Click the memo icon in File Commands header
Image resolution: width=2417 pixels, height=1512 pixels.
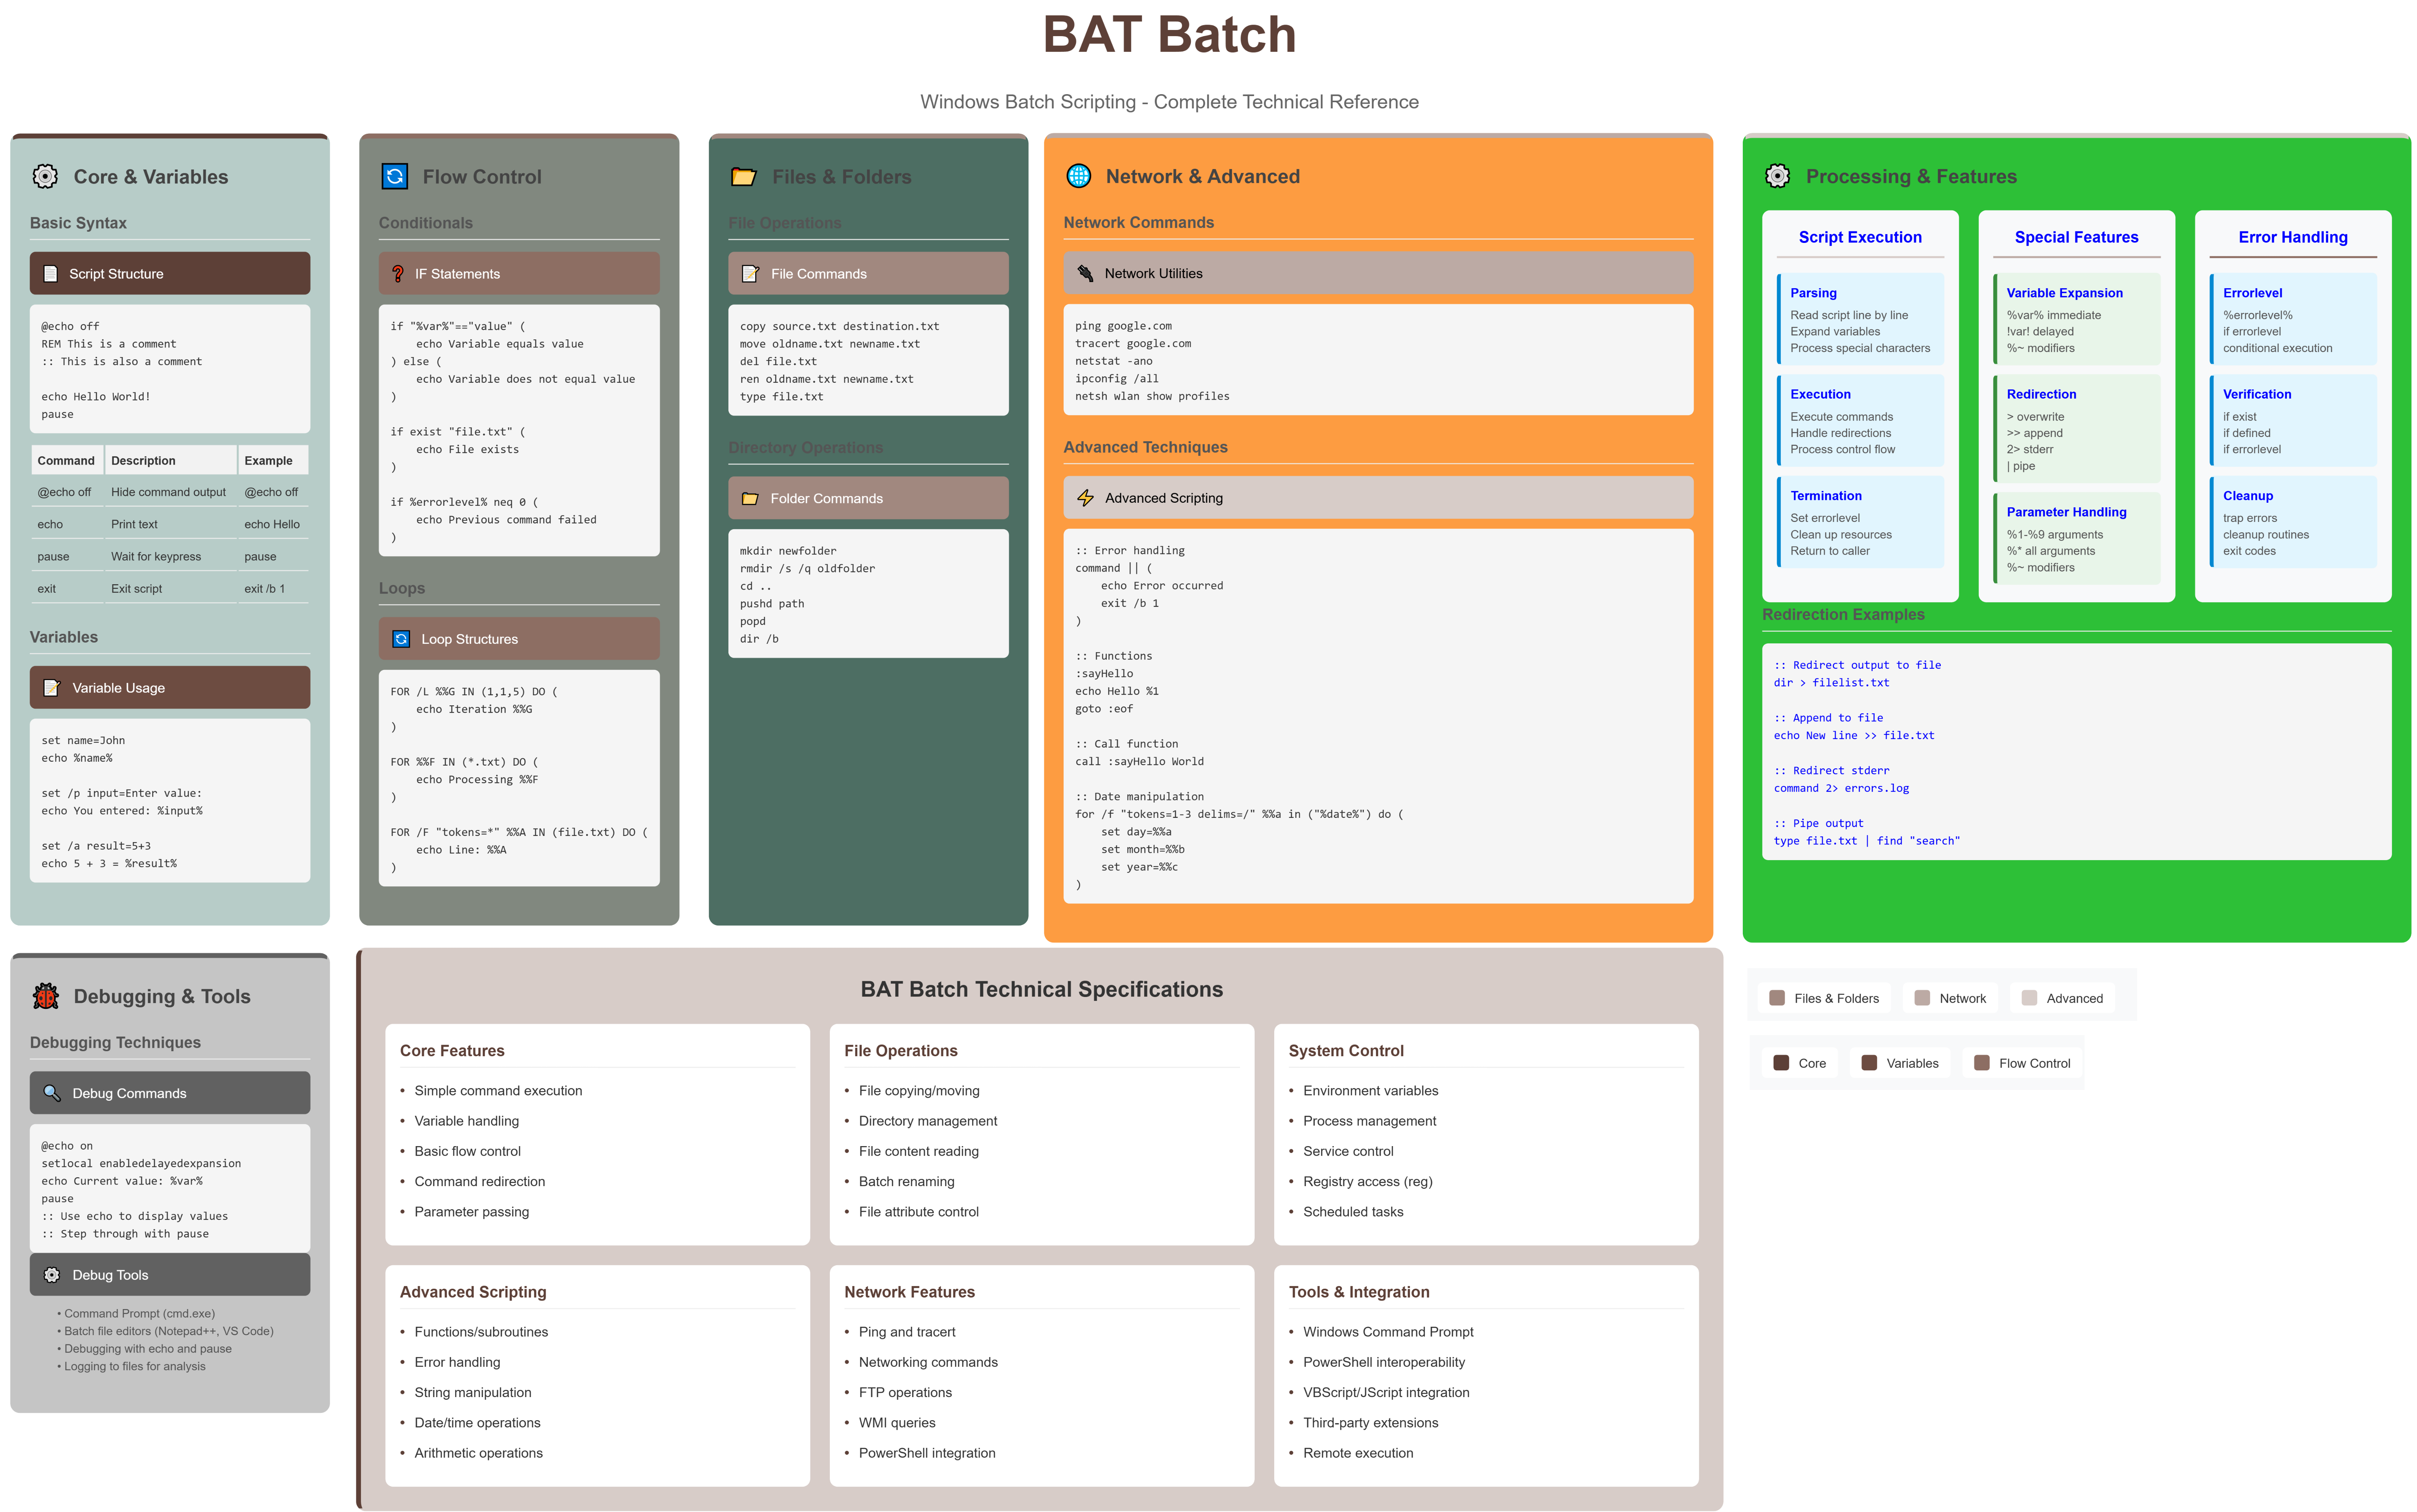(750, 274)
